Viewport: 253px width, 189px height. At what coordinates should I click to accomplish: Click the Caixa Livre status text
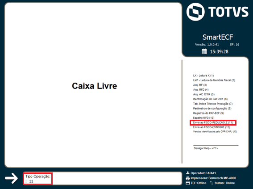[95, 86]
